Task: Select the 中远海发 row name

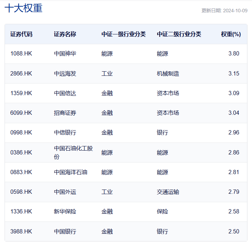Action: click(65, 73)
